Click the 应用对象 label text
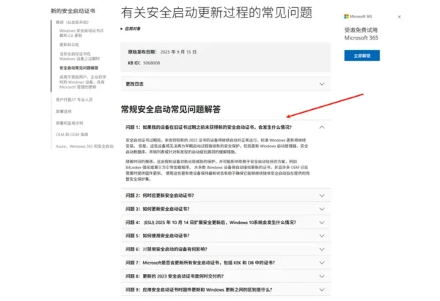 click(133, 29)
